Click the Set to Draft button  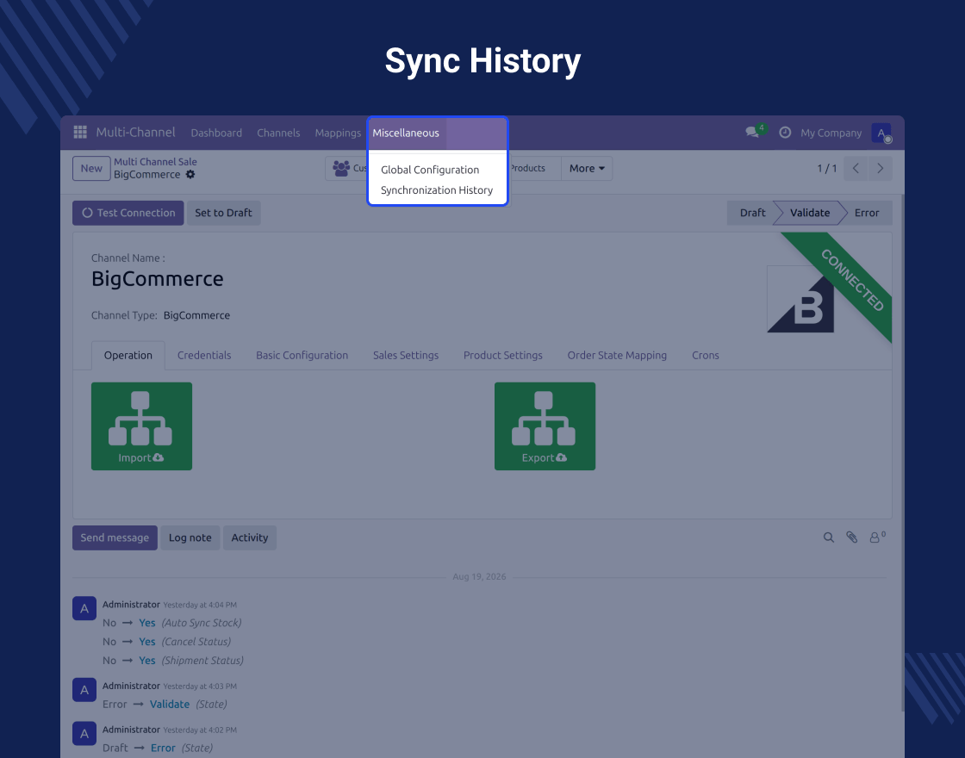[x=223, y=213]
